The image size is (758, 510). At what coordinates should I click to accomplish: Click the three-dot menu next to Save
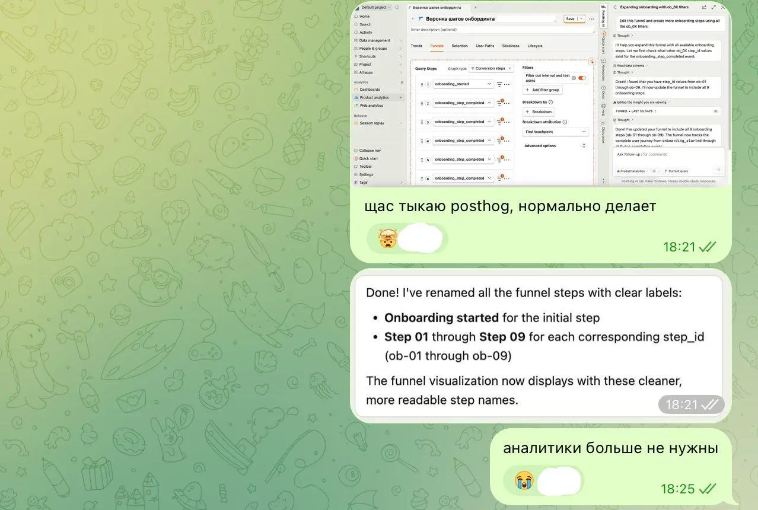(x=591, y=19)
